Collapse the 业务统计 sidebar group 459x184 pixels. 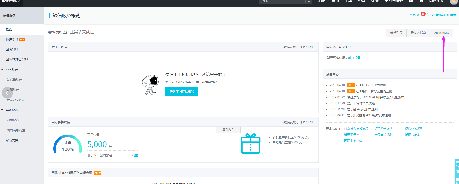pos(2,70)
